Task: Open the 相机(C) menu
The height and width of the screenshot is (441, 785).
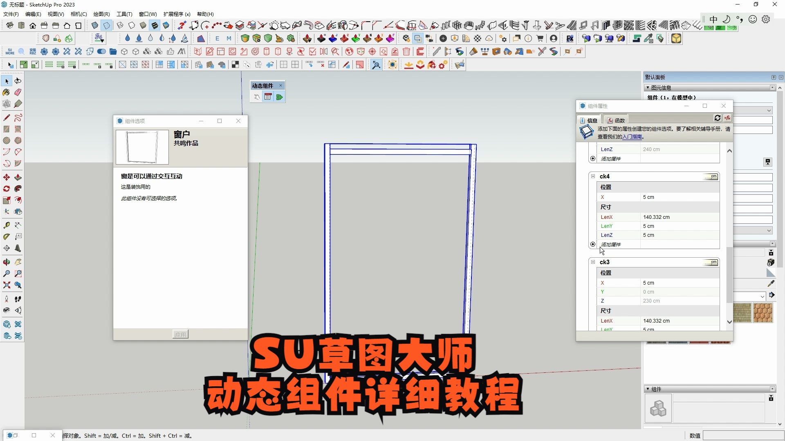Action: pyautogui.click(x=78, y=14)
